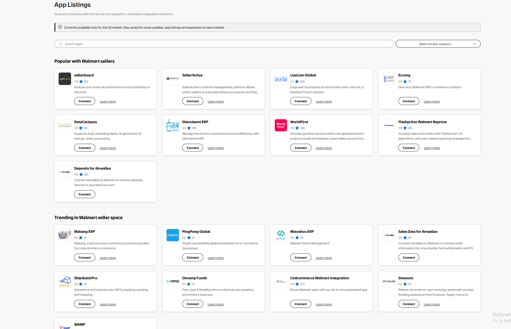Click the Dianxiaomi ERP title
511x329 pixels.
point(195,122)
